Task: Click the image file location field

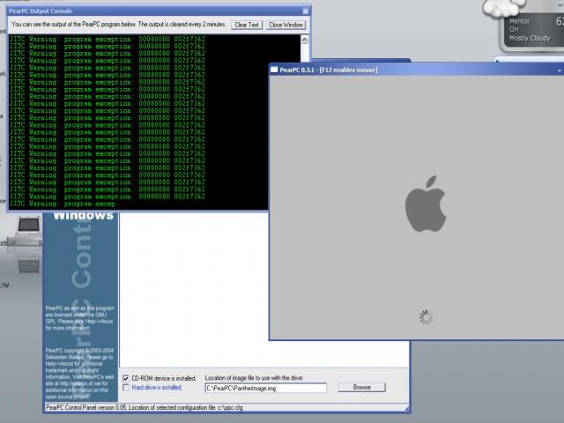Action: 266,388
